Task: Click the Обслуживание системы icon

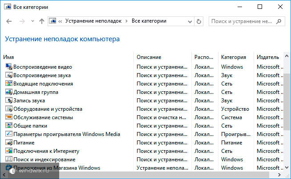Action: tap(9, 117)
